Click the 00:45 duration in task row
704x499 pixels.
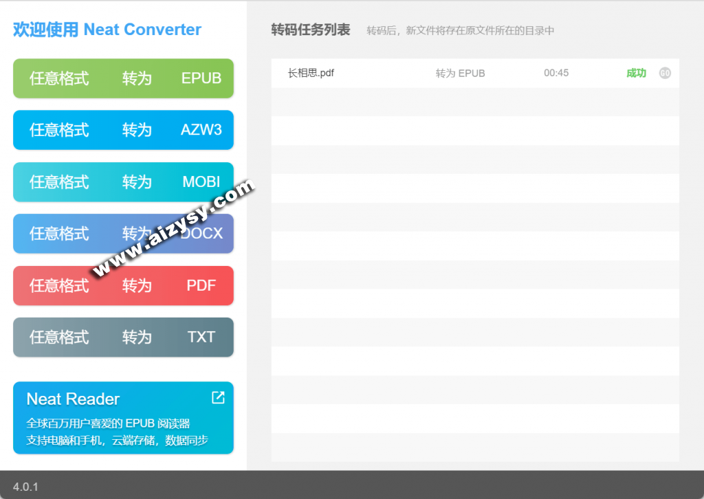click(x=556, y=73)
